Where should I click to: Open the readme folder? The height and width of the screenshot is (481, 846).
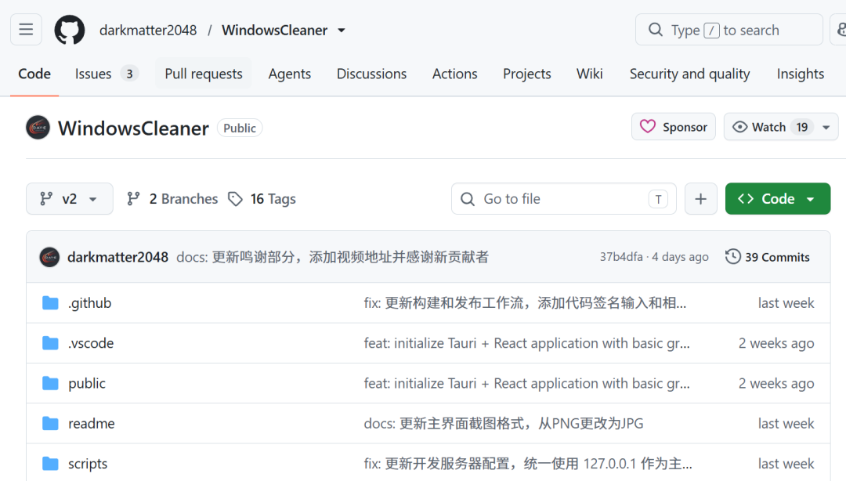click(91, 423)
